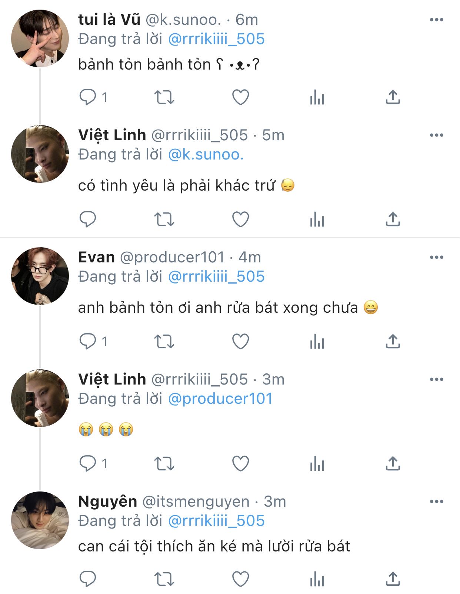Open more options menu on Evan's tweet
The height and width of the screenshot is (594, 460).
point(436,258)
